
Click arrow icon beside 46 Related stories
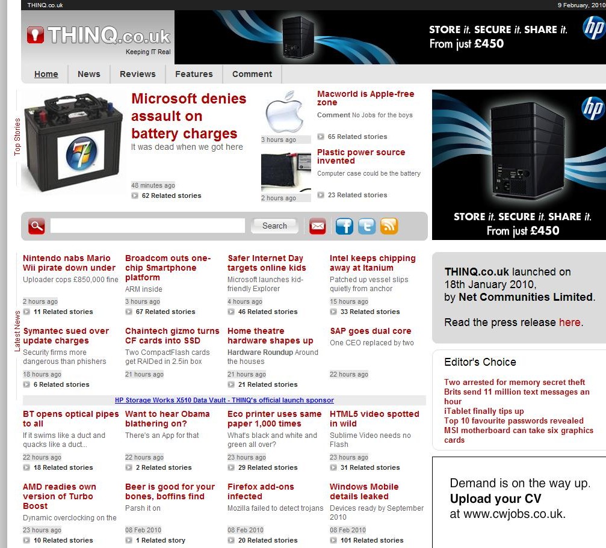(230, 312)
